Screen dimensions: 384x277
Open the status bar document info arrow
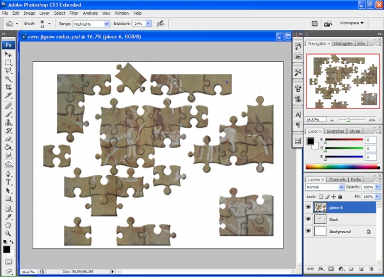click(113, 271)
